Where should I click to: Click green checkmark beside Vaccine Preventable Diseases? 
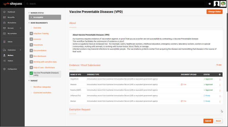point(31,73)
